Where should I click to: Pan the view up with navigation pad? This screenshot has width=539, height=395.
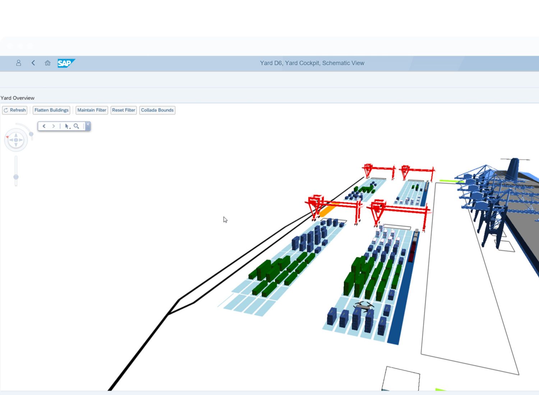tap(16, 135)
